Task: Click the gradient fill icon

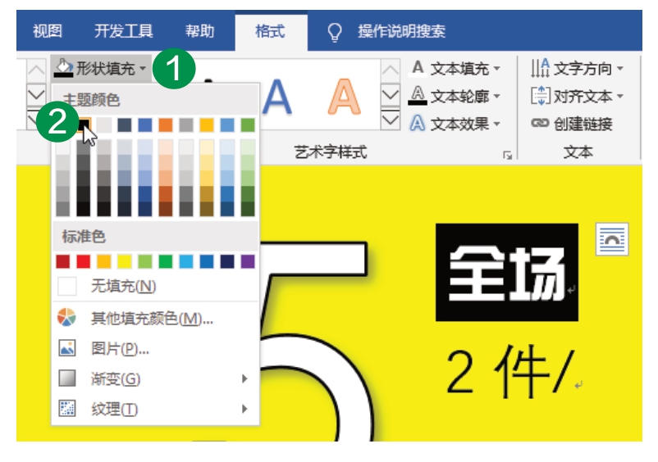Action: [x=67, y=378]
